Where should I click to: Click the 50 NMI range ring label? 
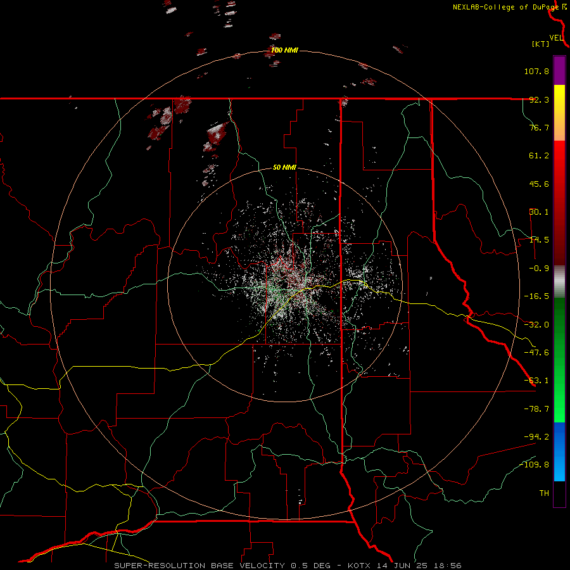point(284,168)
